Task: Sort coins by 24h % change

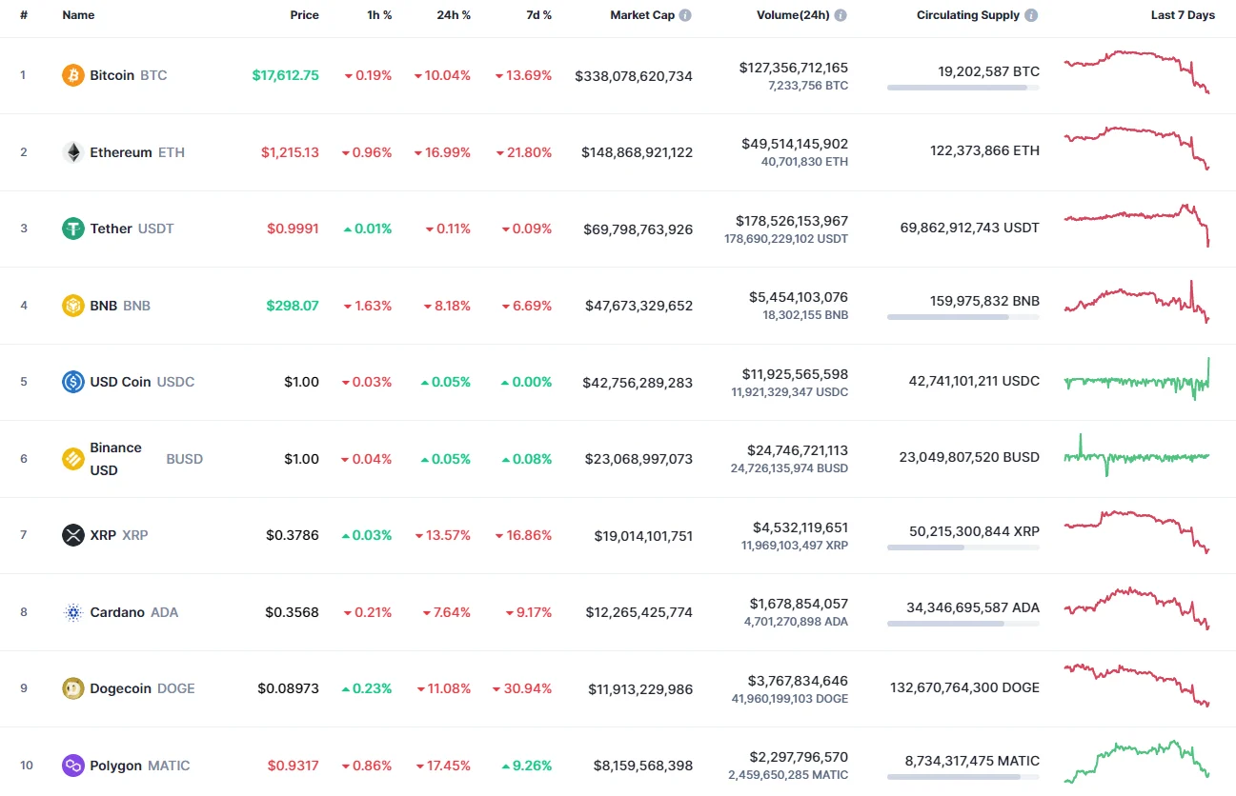Action: (454, 14)
